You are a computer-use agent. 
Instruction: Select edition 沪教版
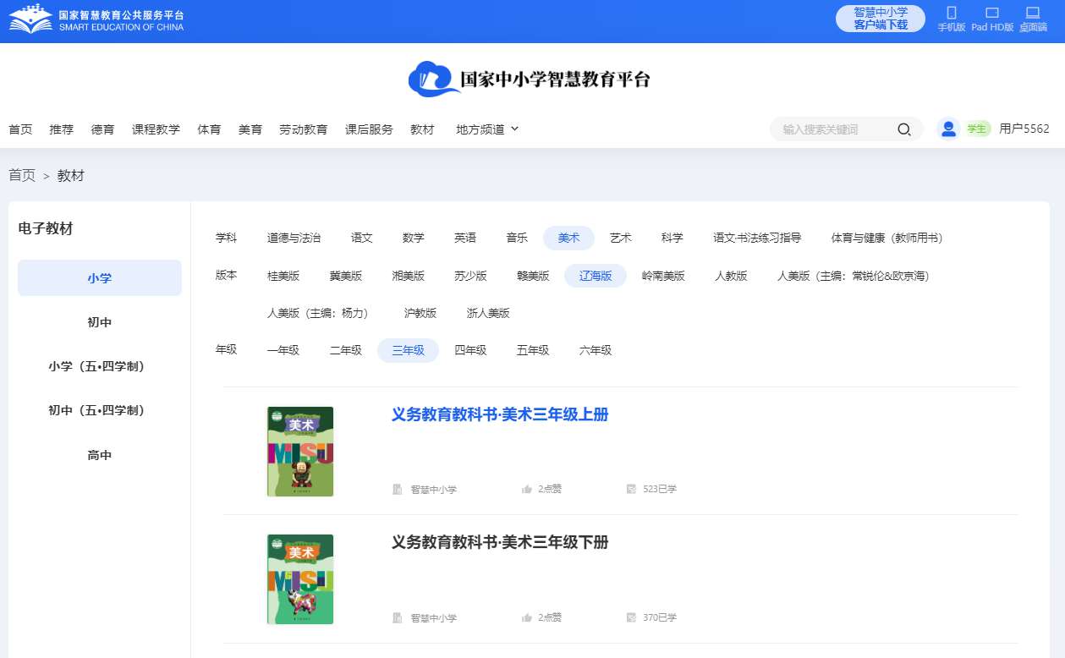(420, 313)
